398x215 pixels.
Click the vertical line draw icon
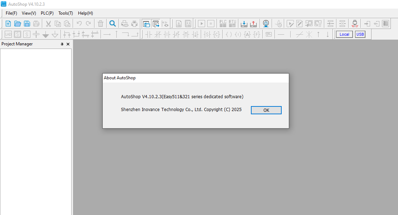pyautogui.click(x=290, y=34)
